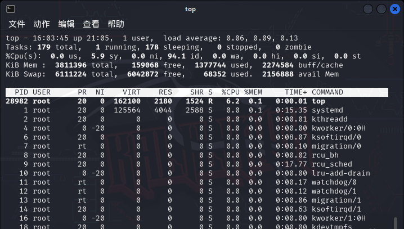404x229 pixels.
Task: Click the PID column header
Action: tap(21, 92)
